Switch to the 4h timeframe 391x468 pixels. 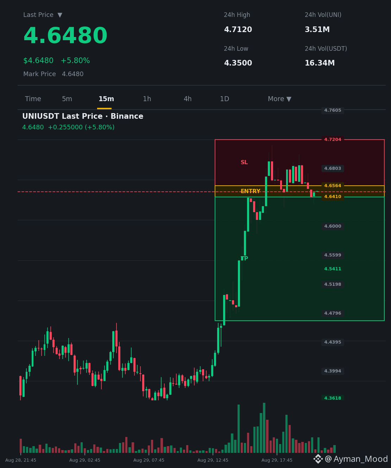188,99
